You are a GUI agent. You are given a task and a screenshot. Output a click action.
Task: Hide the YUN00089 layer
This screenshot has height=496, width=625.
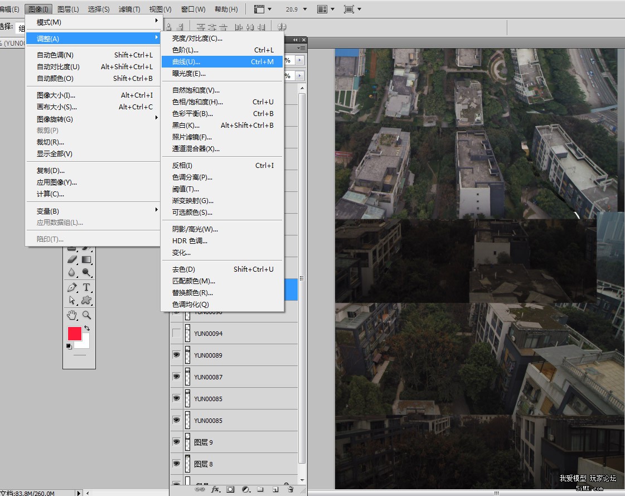(x=177, y=355)
